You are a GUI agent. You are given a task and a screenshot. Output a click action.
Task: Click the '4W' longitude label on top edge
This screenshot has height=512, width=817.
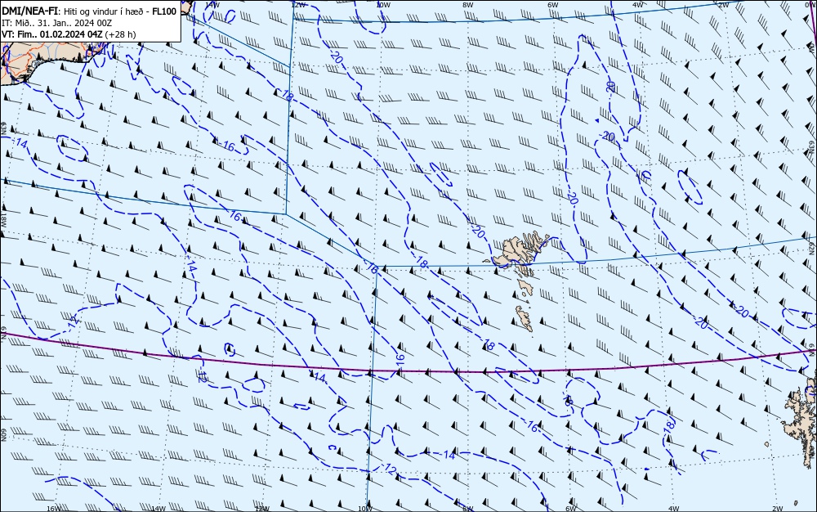coord(638,5)
